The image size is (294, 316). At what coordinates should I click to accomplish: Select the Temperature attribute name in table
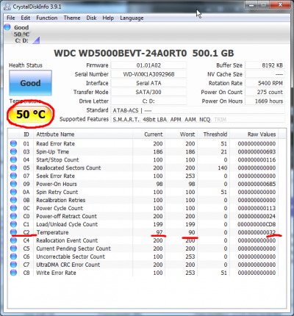pos(52,232)
